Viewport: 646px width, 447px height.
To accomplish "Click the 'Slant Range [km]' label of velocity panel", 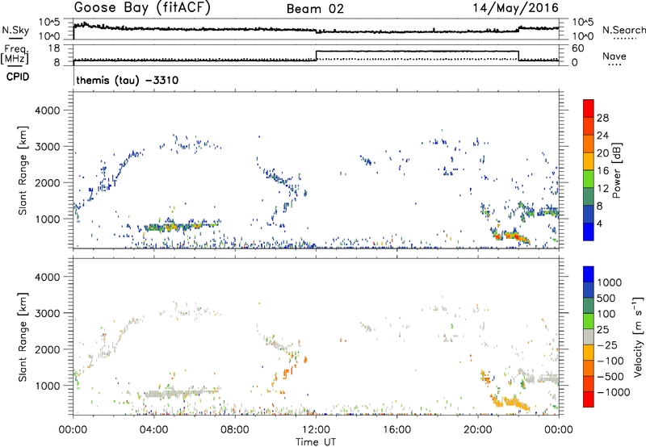I will point(23,337).
